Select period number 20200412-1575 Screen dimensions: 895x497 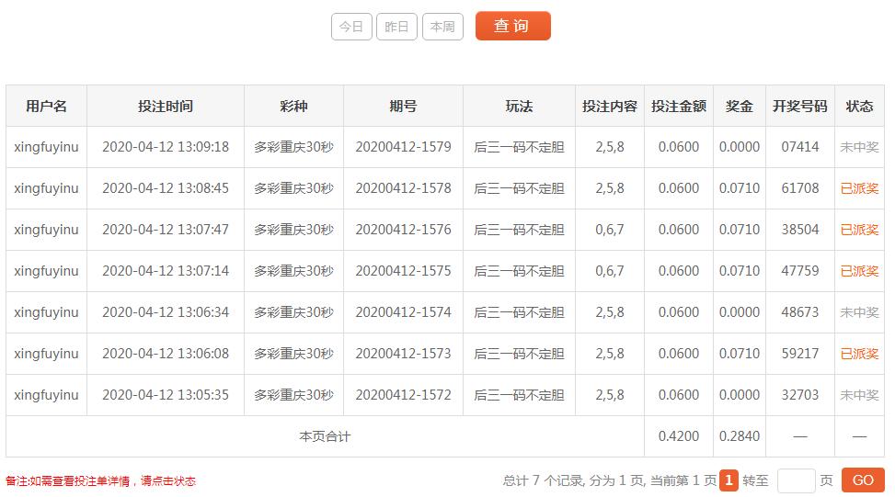point(403,271)
